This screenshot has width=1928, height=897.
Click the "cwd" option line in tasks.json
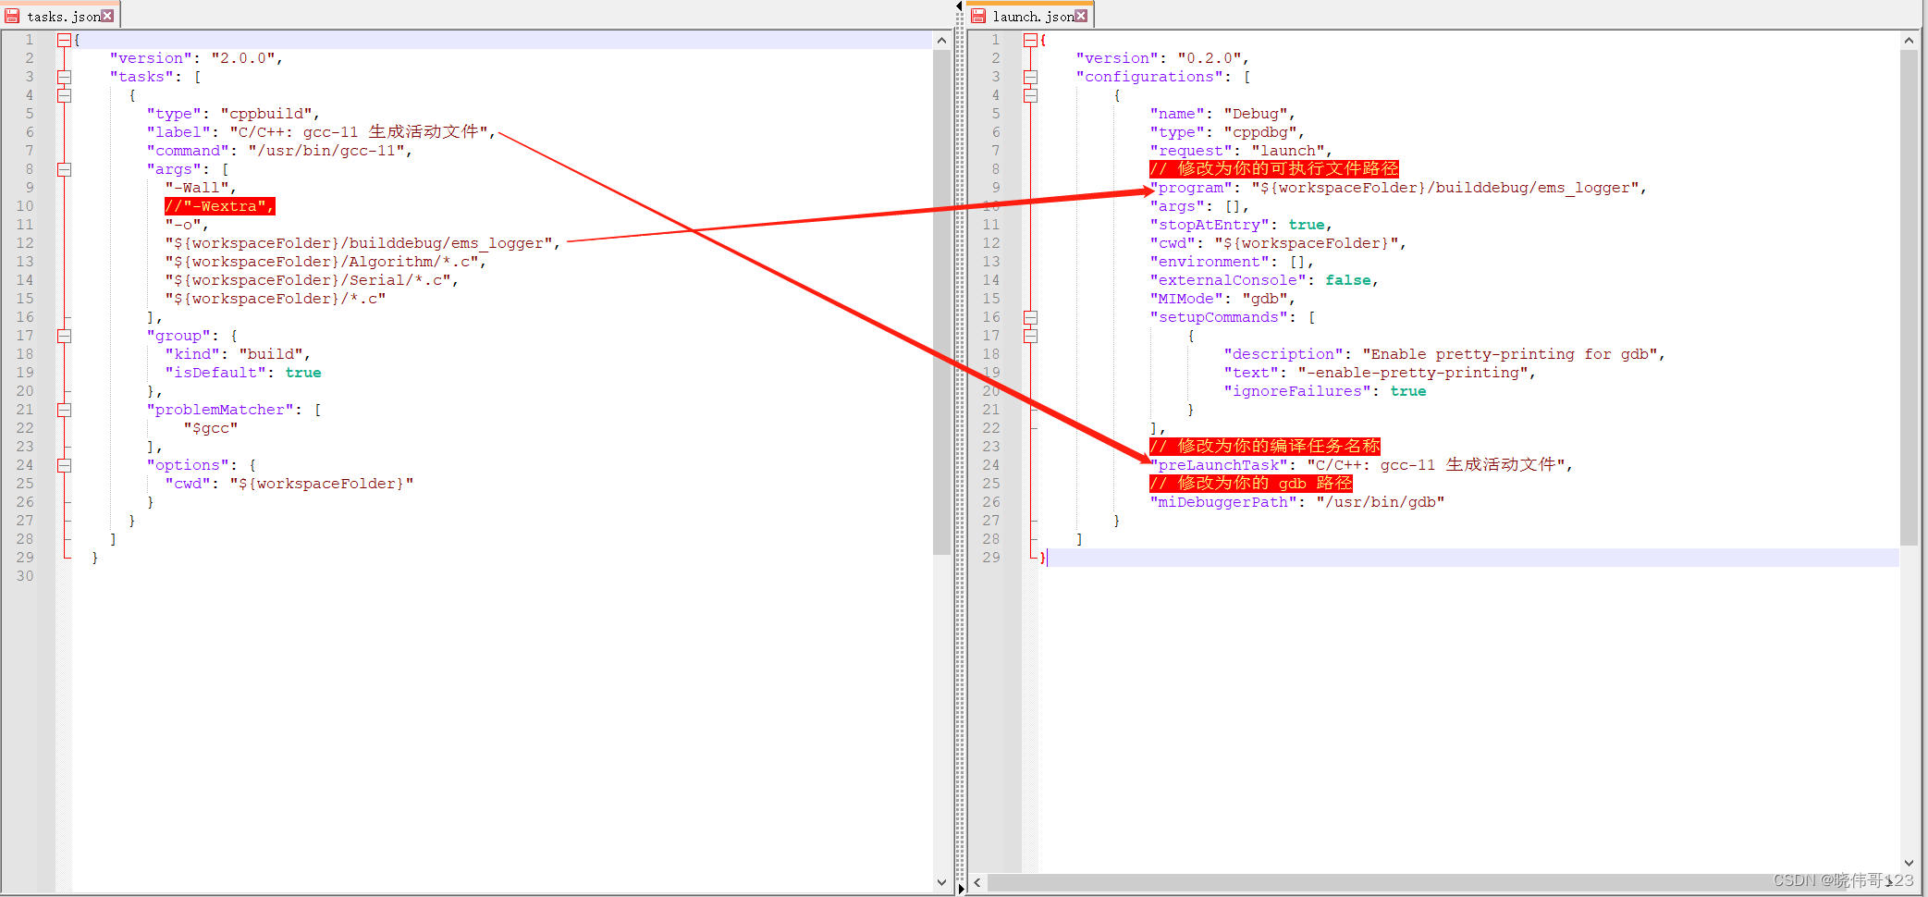[x=289, y=484]
